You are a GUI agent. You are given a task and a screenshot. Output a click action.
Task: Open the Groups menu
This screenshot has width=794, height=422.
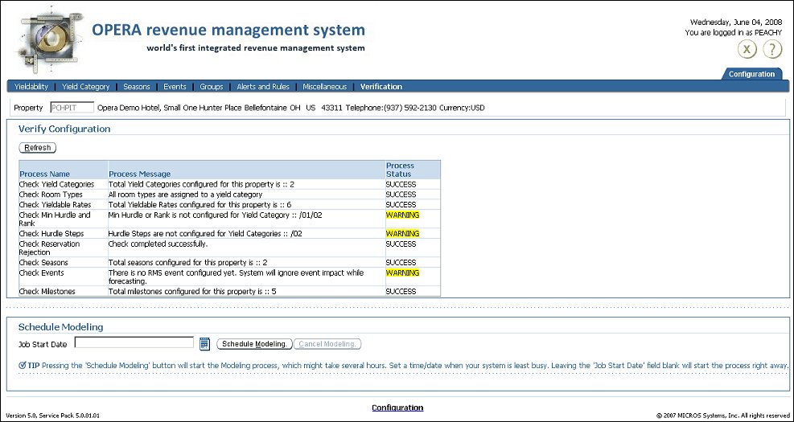(212, 87)
